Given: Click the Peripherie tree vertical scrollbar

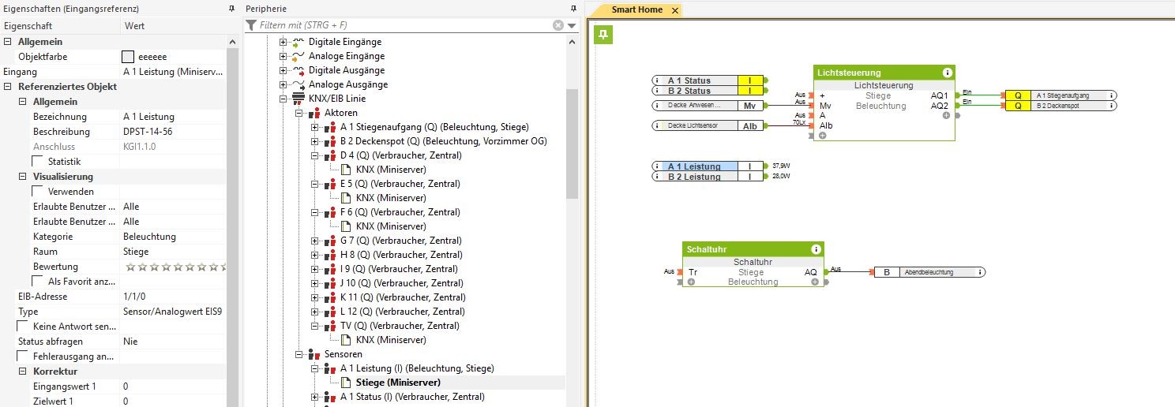Looking at the screenshot, I should coord(572,142).
